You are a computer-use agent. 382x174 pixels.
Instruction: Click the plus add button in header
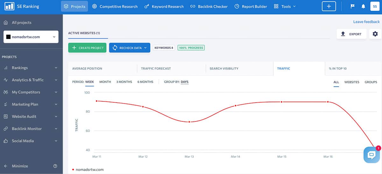pyautogui.click(x=329, y=6)
